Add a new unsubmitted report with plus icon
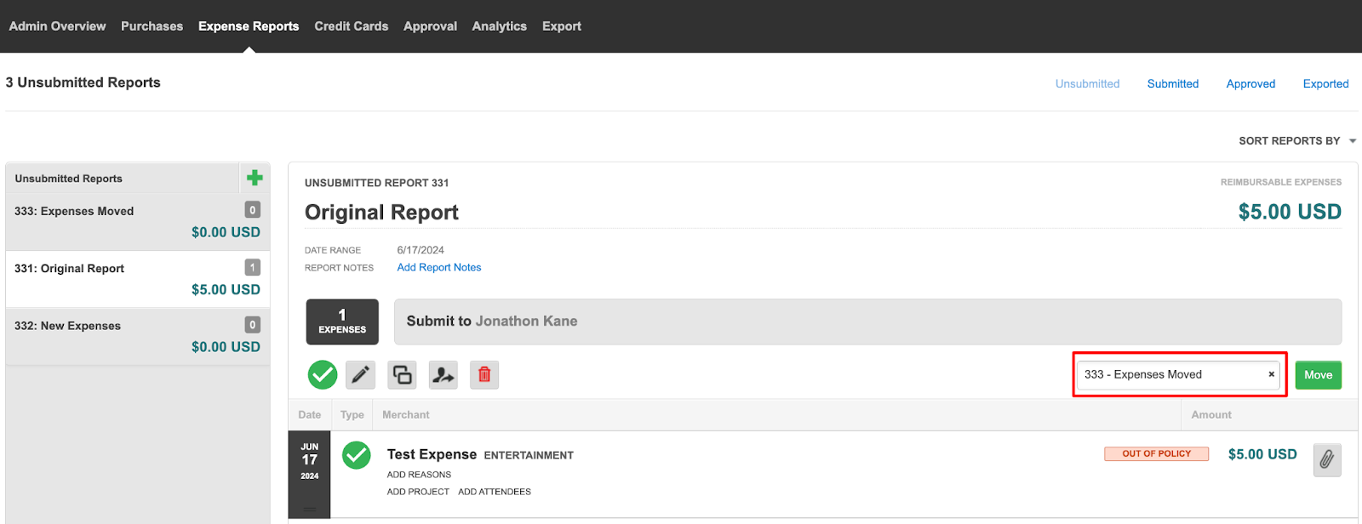 [x=255, y=178]
